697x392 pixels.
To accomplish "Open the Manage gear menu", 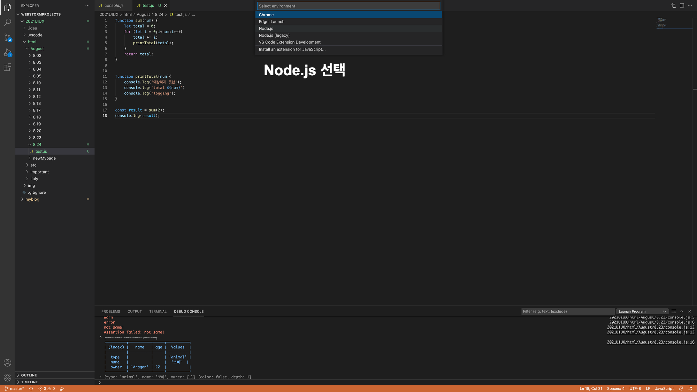I will pos(7,377).
